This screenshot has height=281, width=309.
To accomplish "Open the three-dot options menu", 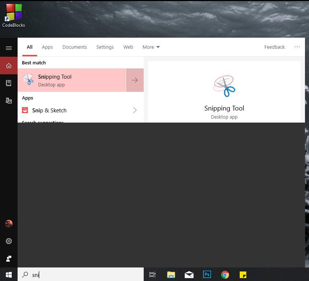I will [x=297, y=47].
